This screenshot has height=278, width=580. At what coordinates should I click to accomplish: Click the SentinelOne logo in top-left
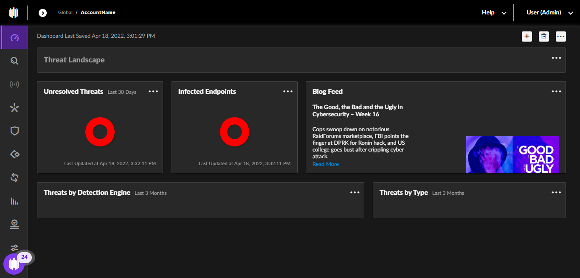click(14, 13)
